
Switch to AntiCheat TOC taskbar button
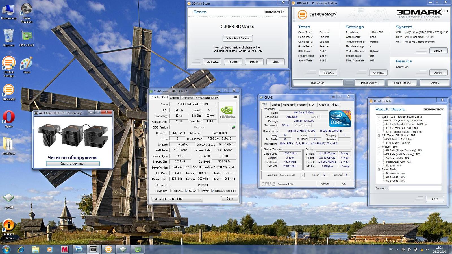pos(93,249)
